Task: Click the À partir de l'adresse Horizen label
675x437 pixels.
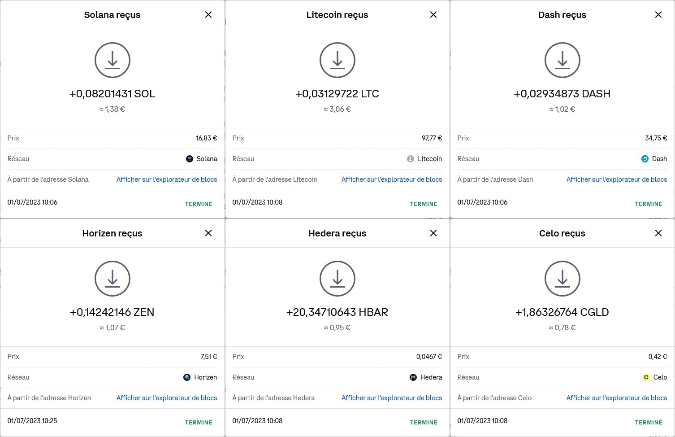Action: (49, 398)
